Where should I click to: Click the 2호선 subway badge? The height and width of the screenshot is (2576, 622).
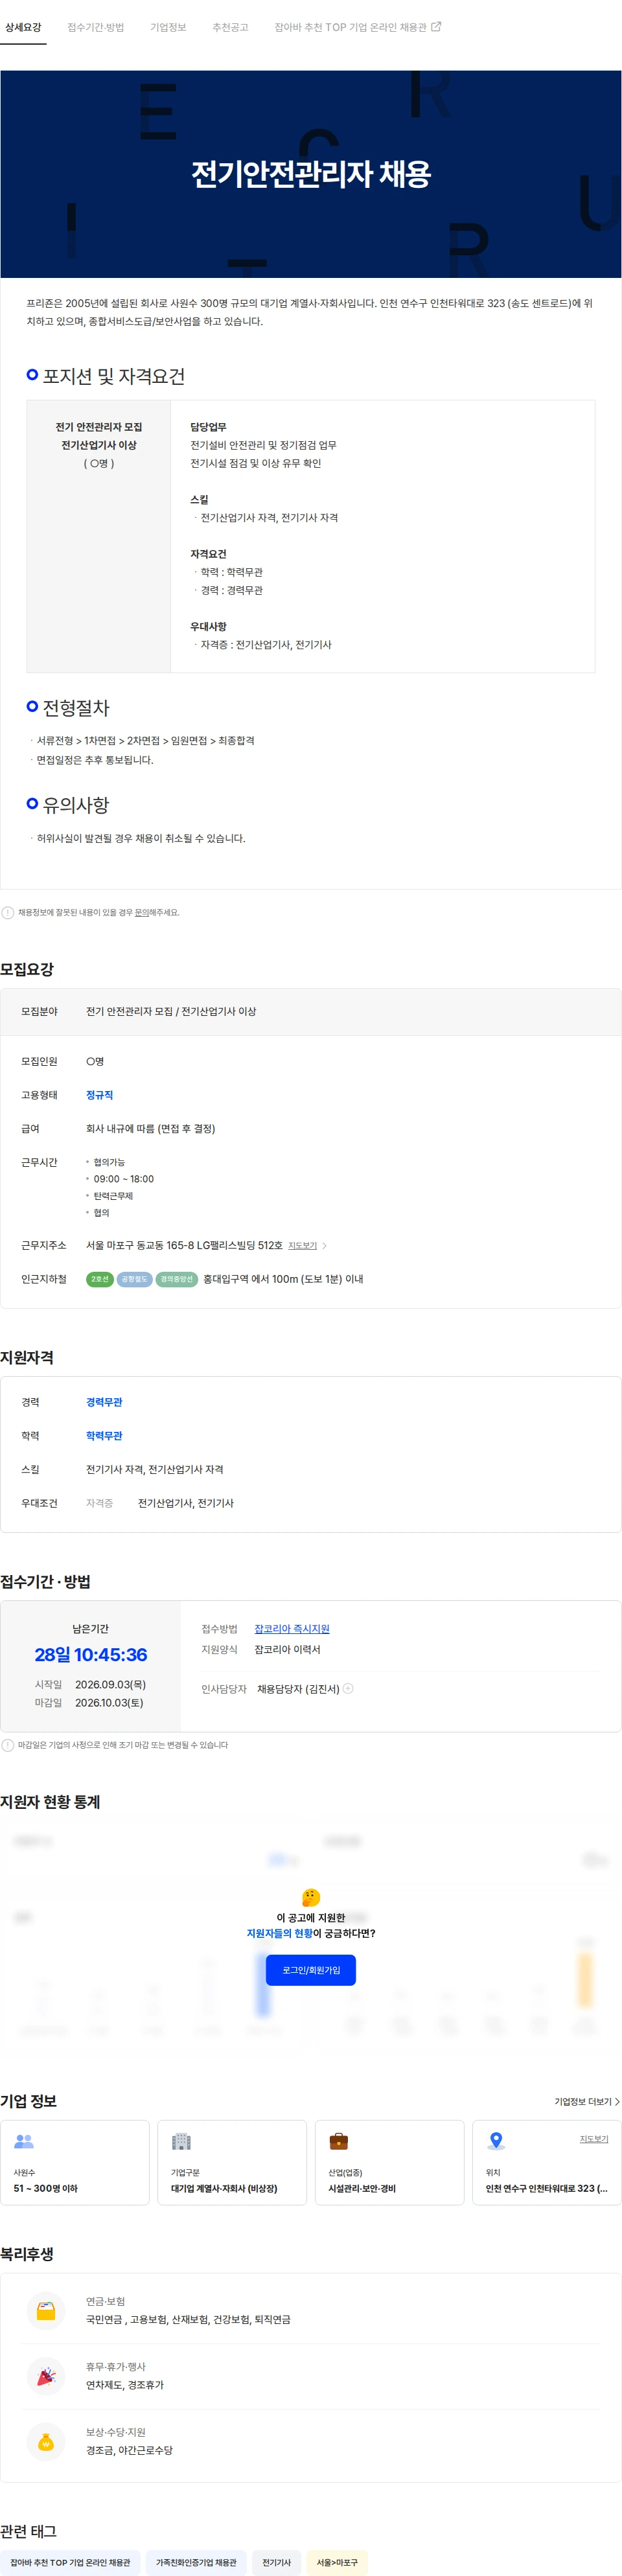click(x=100, y=1279)
